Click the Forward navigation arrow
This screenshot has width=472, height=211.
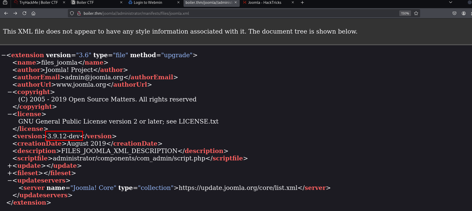(x=15, y=13)
